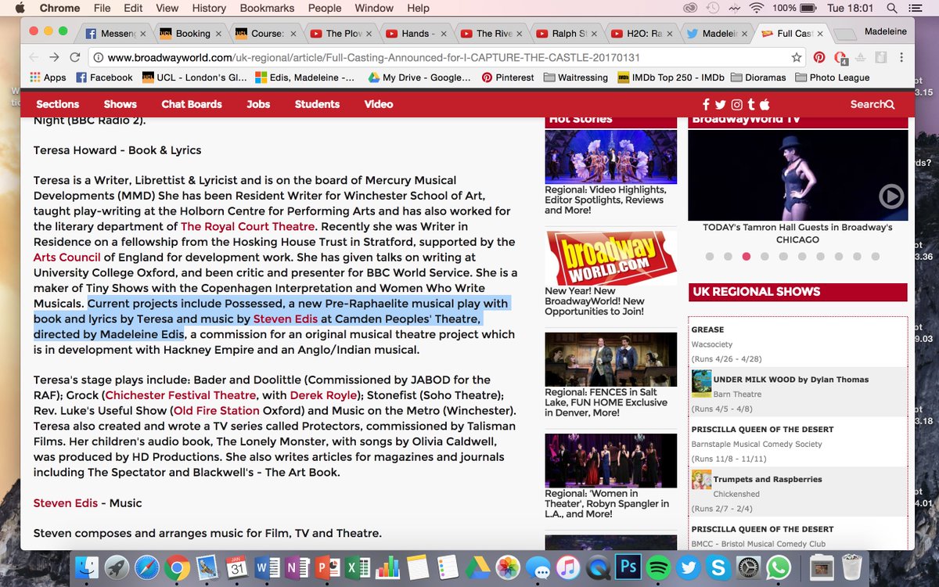Open the Dioramas bookmarks folder
Screen dimensions: 939x587
(x=758, y=77)
